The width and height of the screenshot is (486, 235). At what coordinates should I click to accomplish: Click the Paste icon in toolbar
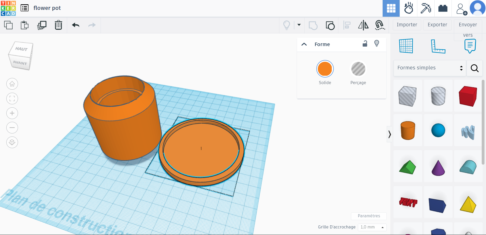pos(25,25)
